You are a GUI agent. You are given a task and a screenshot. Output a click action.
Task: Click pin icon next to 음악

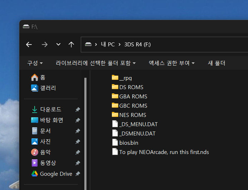pos(78,152)
